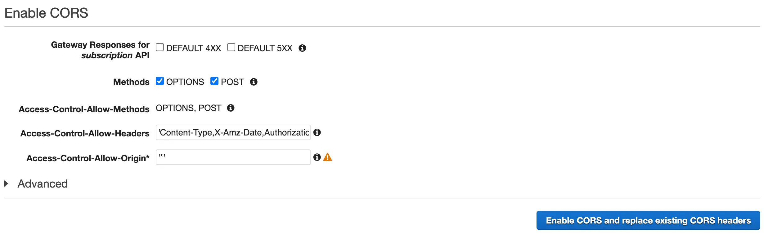Click the OPTIONS label text
Viewport: 764px width, 248px height.
[185, 82]
